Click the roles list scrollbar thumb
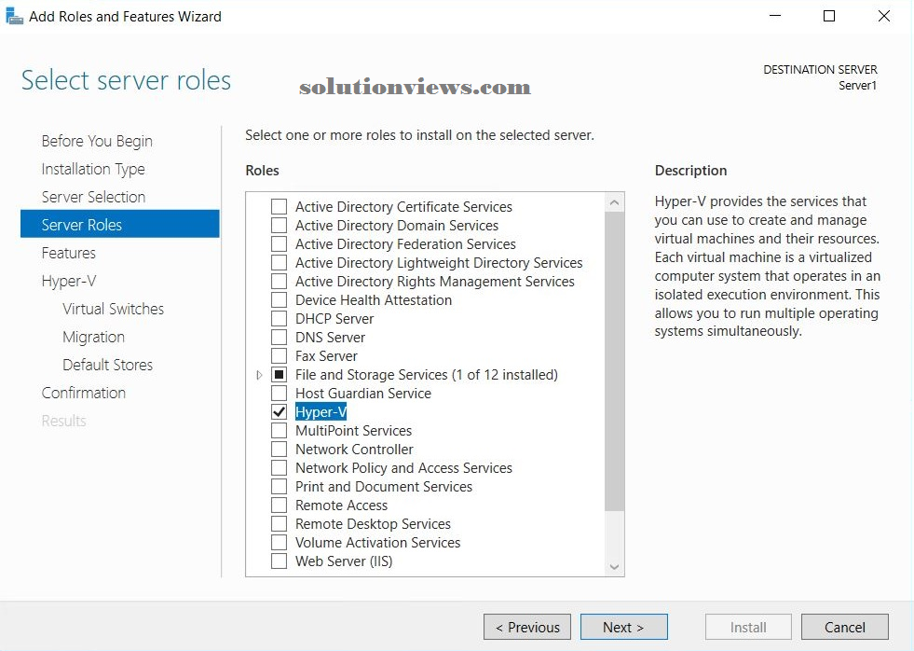 pos(614,362)
